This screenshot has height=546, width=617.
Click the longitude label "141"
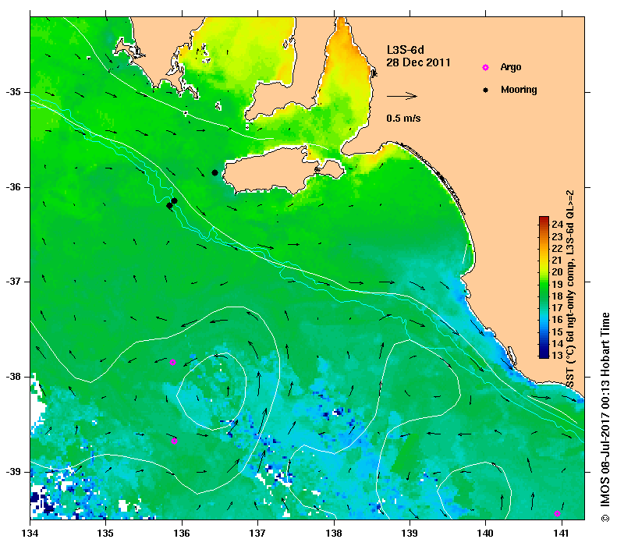tap(562, 534)
